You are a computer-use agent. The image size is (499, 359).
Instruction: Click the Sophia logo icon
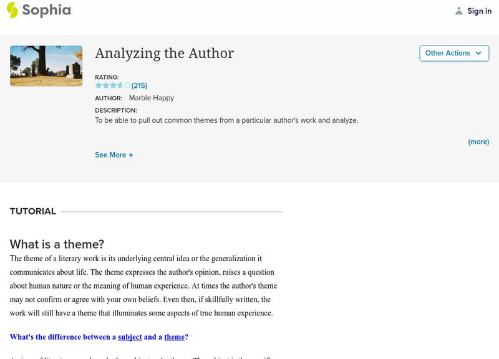(x=12, y=10)
